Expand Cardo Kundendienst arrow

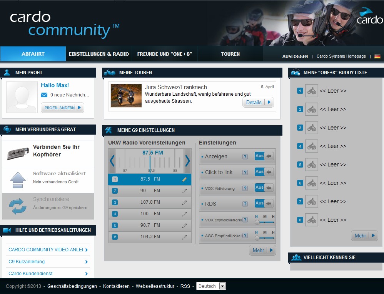coord(86,274)
